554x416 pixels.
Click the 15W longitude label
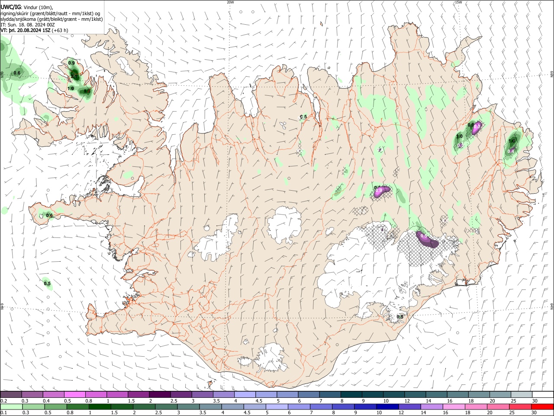click(x=458, y=2)
